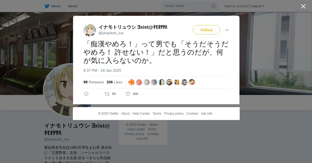Open the last liker avatar in row
Screen dimensions: 312x163
[x=192, y=82]
